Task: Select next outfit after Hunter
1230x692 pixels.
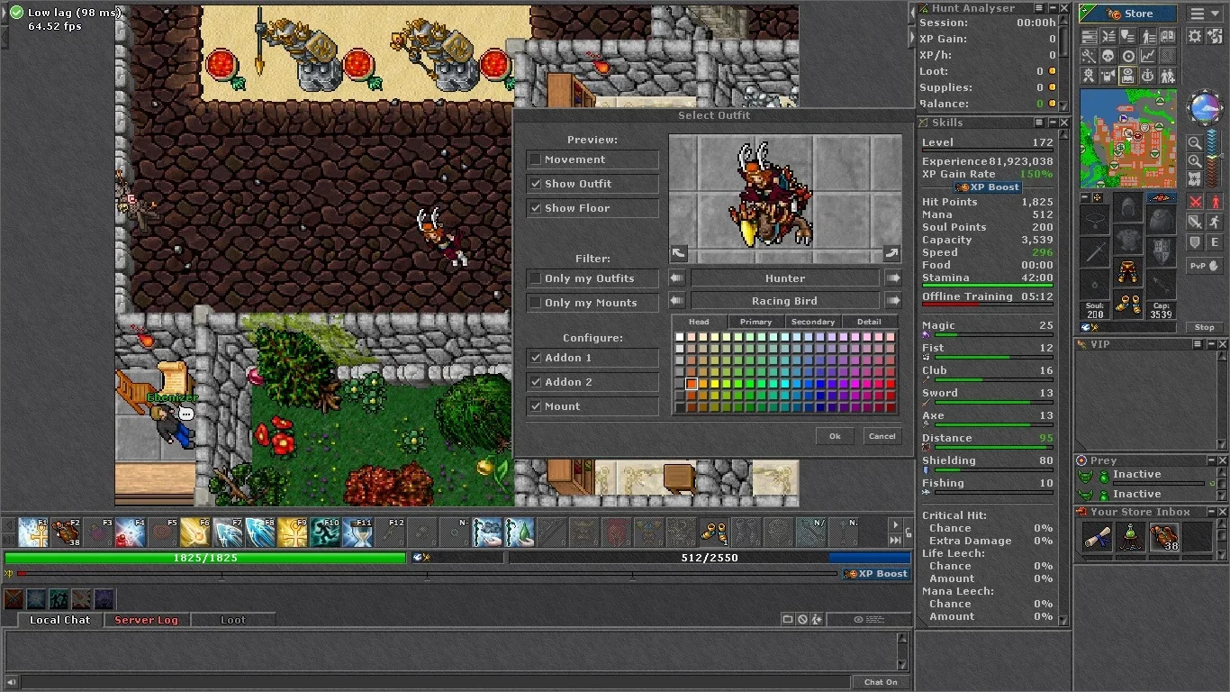Action: pyautogui.click(x=893, y=278)
